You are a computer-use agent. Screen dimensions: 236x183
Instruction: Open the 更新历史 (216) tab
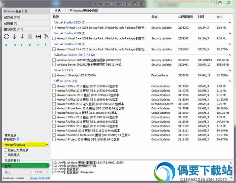[26, 29]
